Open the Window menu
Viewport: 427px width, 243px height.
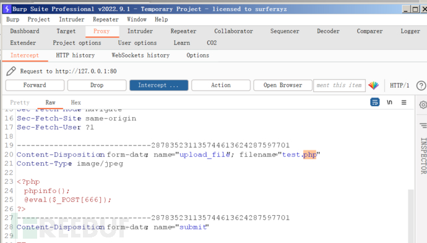point(137,20)
